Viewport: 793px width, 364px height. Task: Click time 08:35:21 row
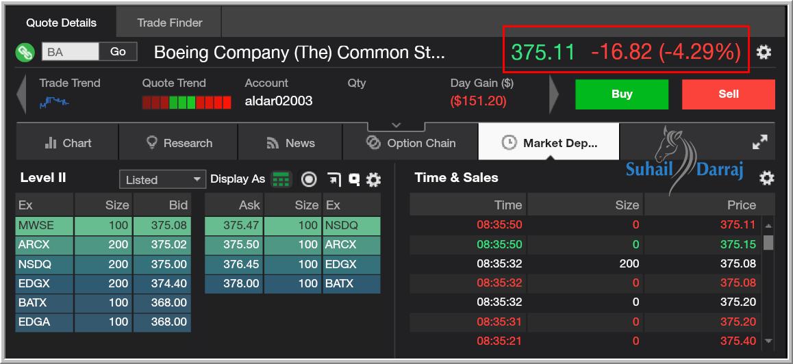[x=499, y=341]
